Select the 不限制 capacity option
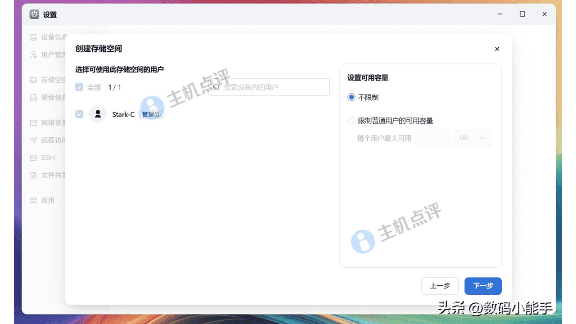This screenshot has height=324, width=576. (x=351, y=97)
